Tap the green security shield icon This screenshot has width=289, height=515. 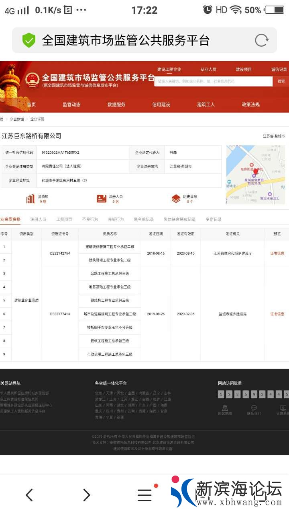point(29,40)
